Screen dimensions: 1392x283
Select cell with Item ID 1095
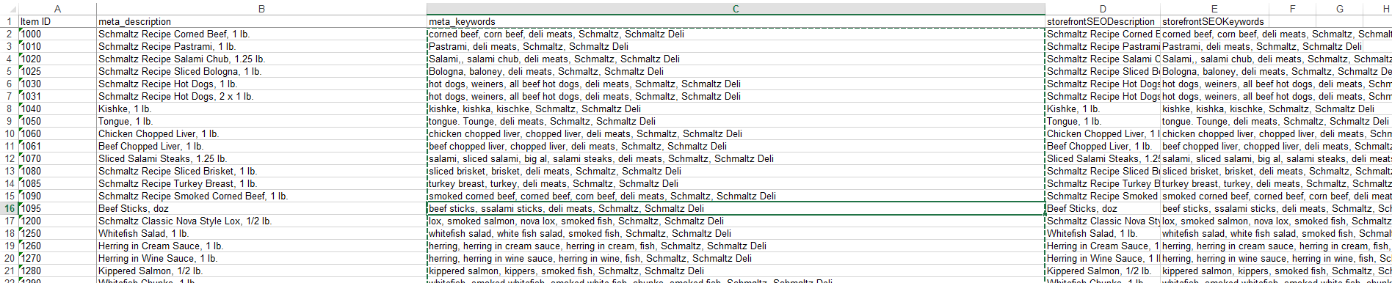tap(57, 208)
